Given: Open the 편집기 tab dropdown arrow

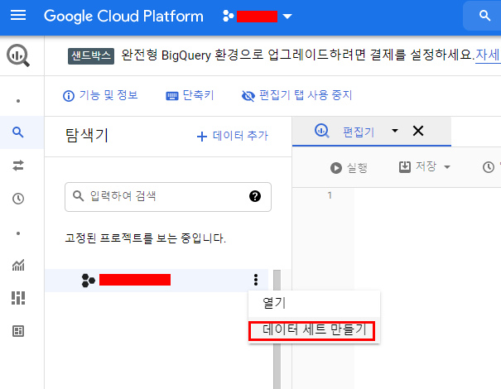Looking at the screenshot, I should 395,131.
